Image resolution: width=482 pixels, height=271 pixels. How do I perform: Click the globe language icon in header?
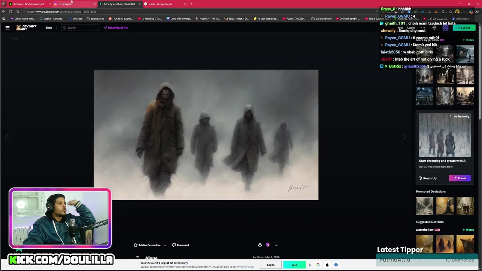click(x=434, y=27)
